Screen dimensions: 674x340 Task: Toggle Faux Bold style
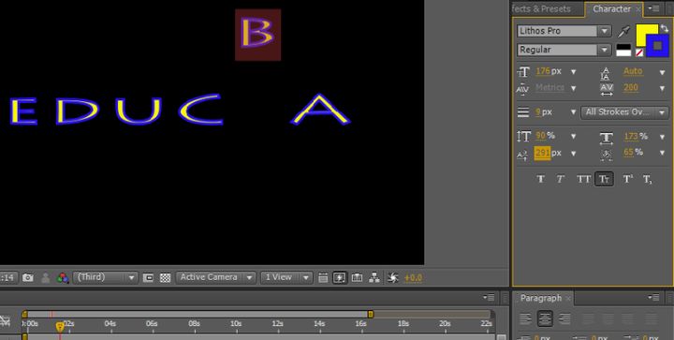pyautogui.click(x=541, y=179)
